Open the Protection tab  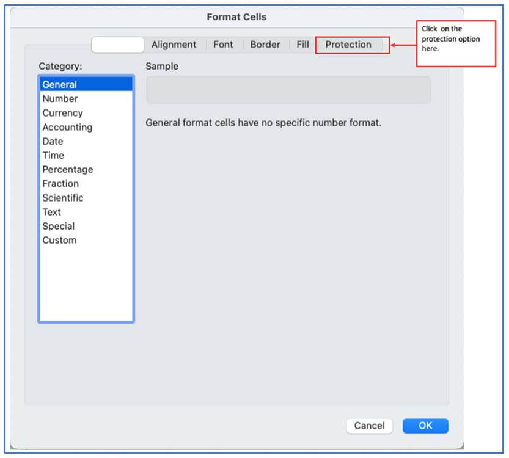pyautogui.click(x=348, y=45)
